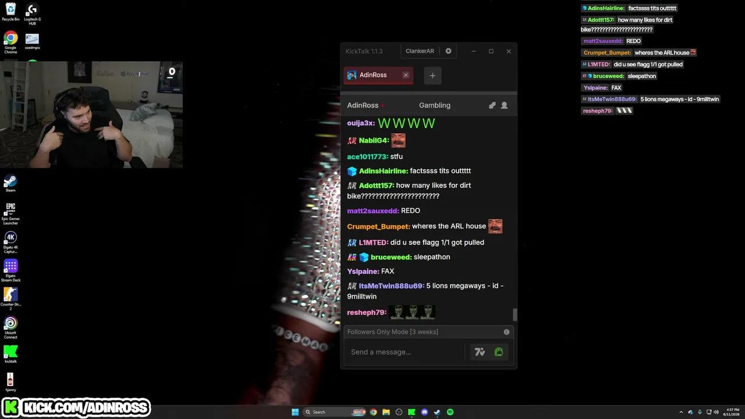Screen dimensions: 745x419
Task: Click username ItsMeTwin888u69 in KickTalk chat
Action: [x=391, y=286]
